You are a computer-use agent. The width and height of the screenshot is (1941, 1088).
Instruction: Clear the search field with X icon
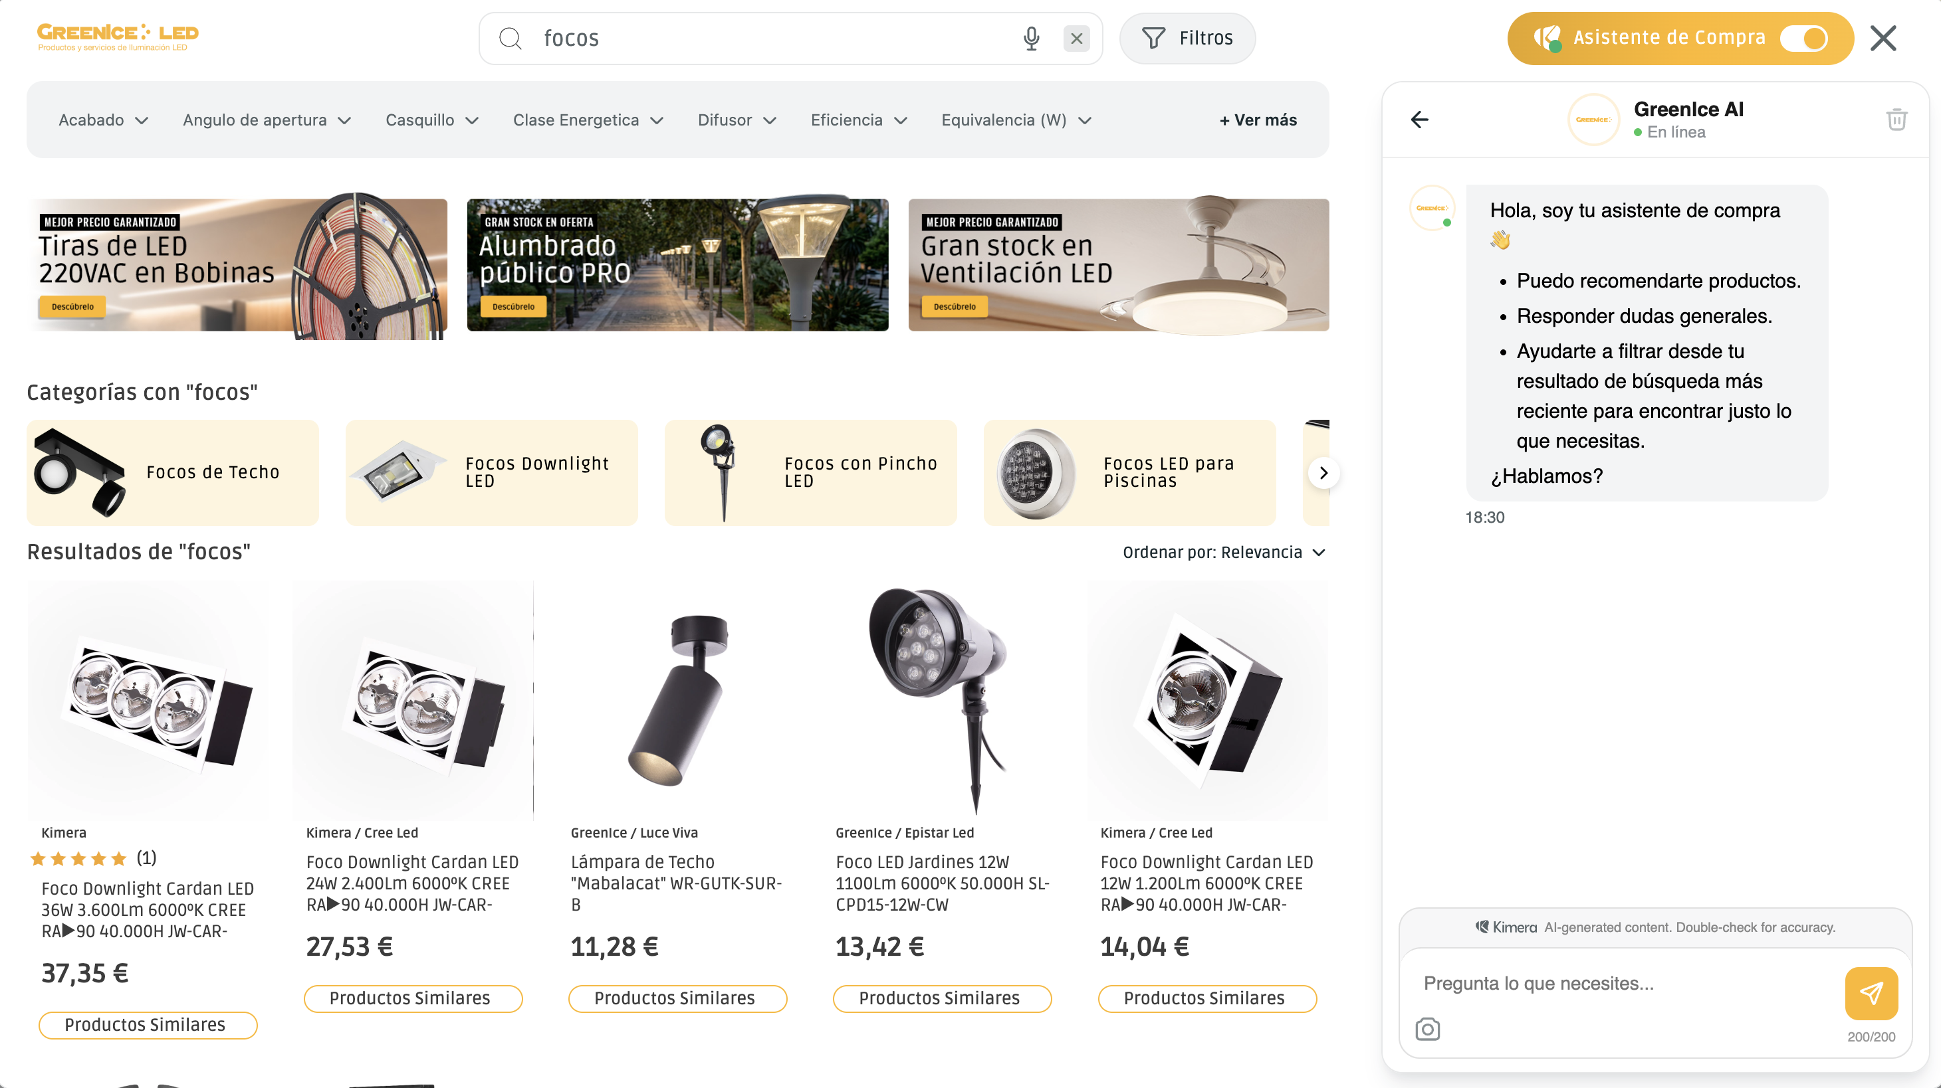(x=1076, y=39)
